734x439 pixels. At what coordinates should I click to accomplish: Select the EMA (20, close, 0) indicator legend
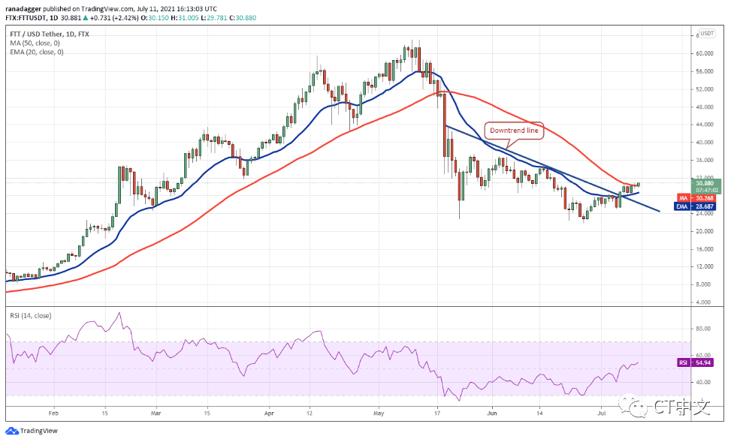coord(37,52)
